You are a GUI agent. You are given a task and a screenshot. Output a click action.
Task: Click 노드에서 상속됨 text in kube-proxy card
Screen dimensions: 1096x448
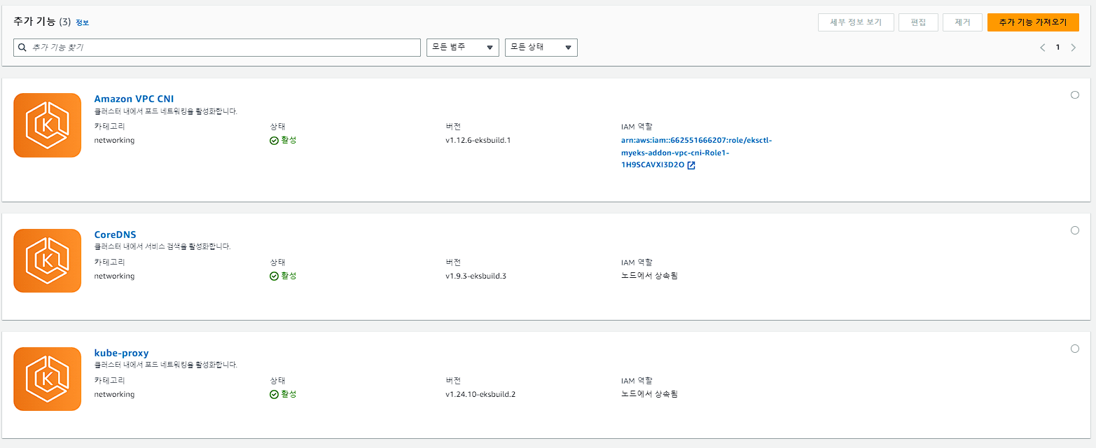[x=649, y=394]
